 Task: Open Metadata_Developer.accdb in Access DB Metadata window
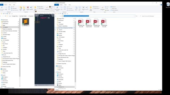click(88, 23)
